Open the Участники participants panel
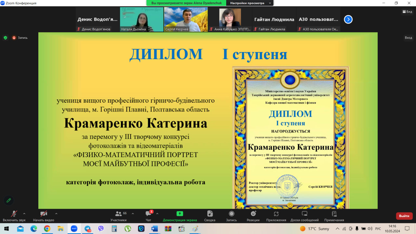The height and width of the screenshot is (234, 416). click(118, 216)
